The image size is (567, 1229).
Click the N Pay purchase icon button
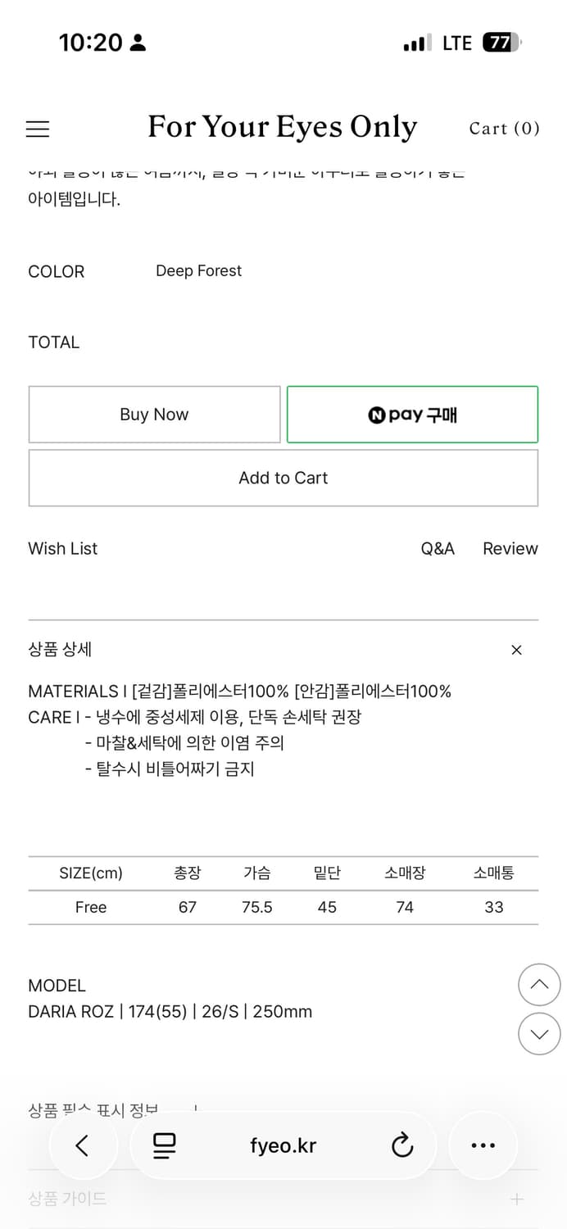pyautogui.click(x=412, y=414)
